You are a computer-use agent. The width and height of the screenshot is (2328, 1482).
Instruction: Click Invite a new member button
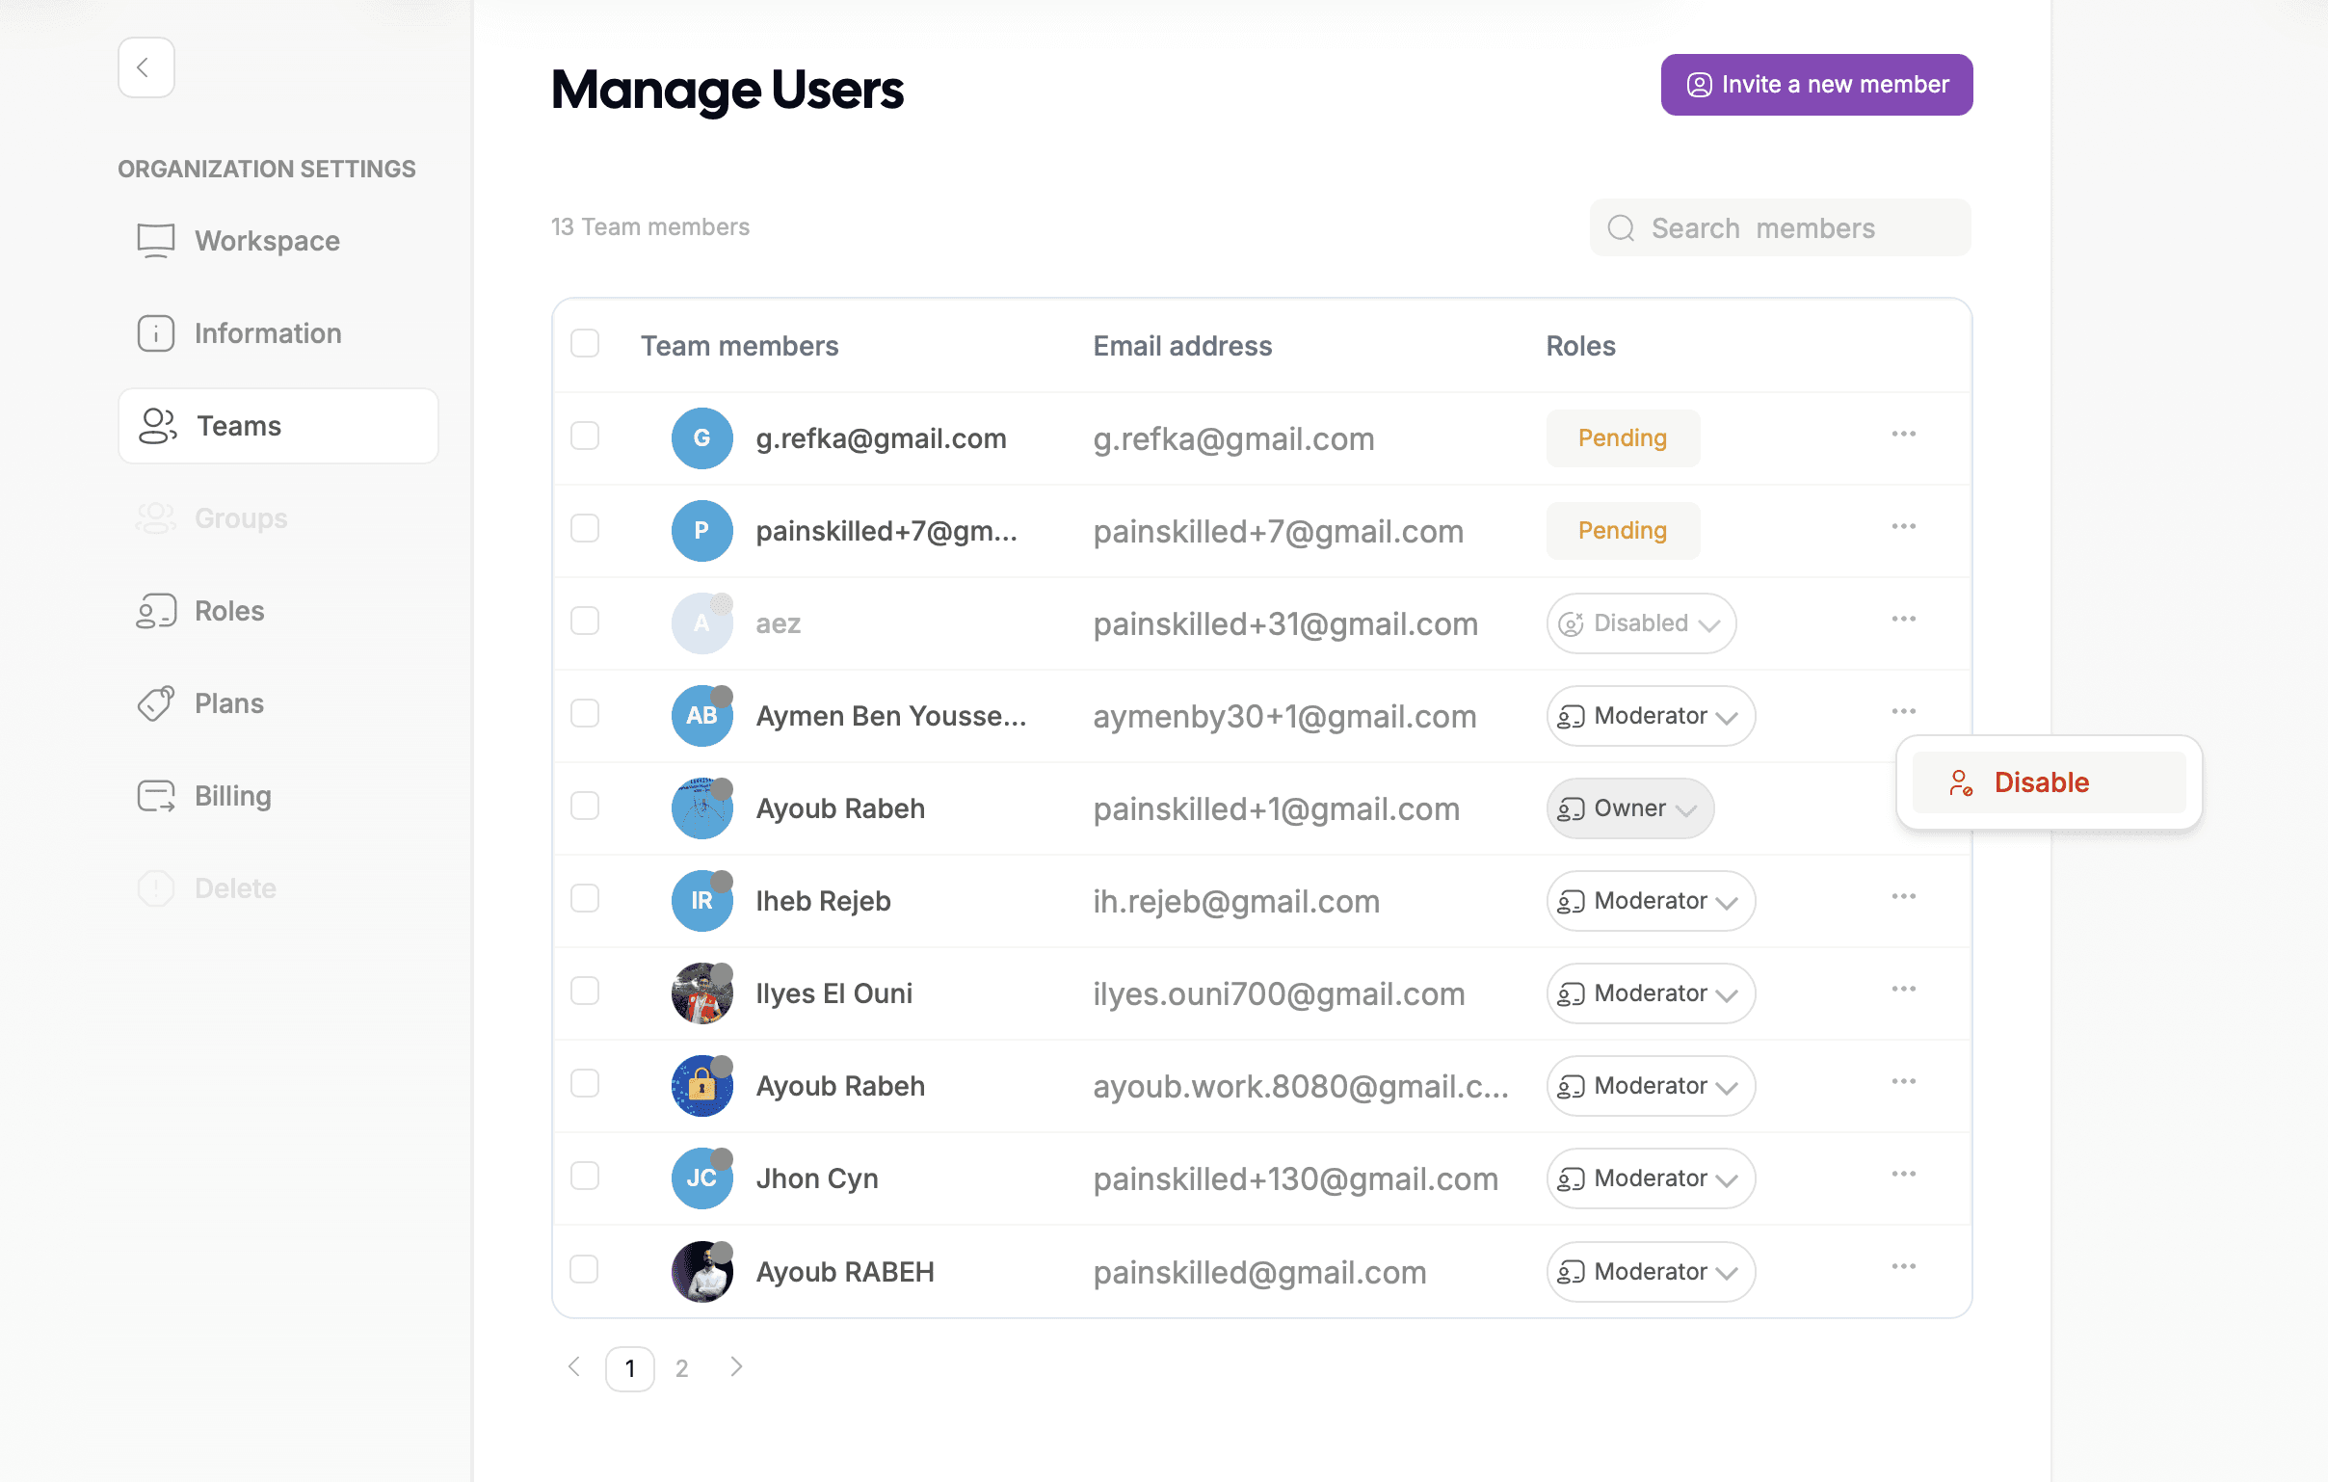tap(1815, 85)
